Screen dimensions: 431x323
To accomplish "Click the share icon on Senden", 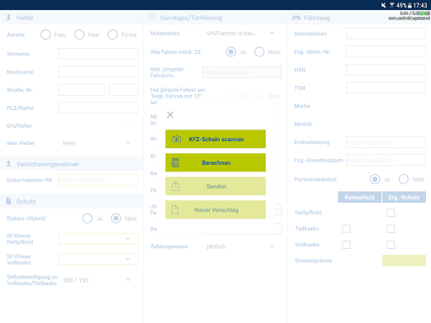I will coord(176,186).
